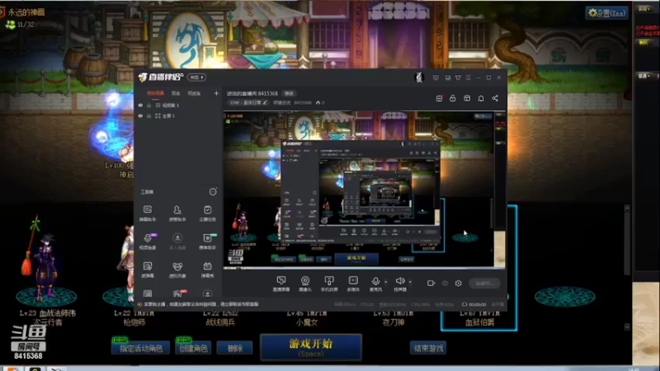660x371 pixels.
Task: Start the live stream with the gray pill button
Action: click(484, 283)
